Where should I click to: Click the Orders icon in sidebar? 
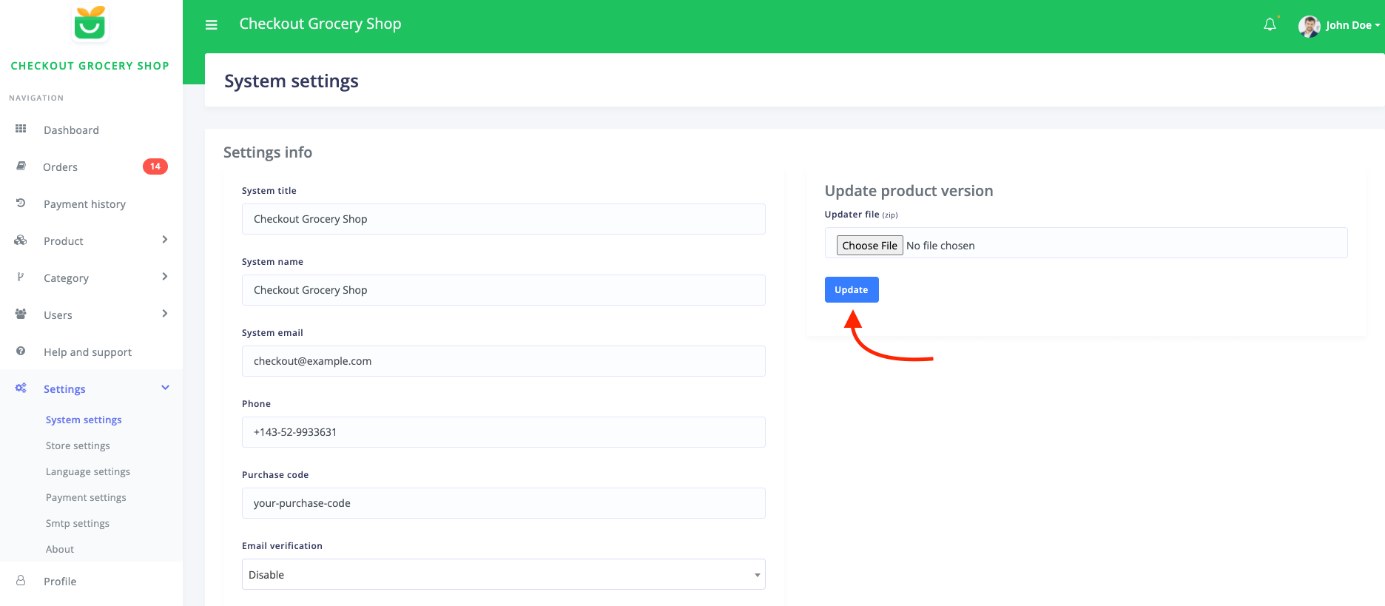pos(21,166)
